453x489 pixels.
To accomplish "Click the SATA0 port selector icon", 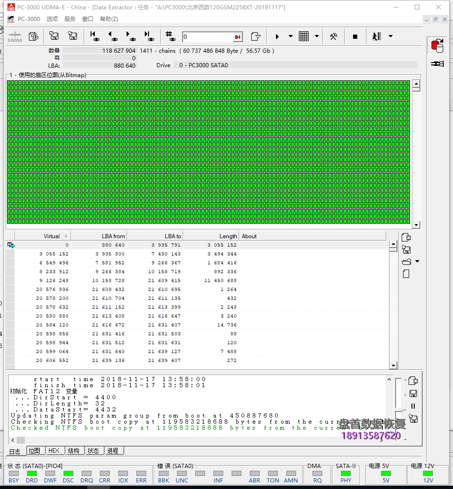I will pyautogui.click(x=14, y=37).
